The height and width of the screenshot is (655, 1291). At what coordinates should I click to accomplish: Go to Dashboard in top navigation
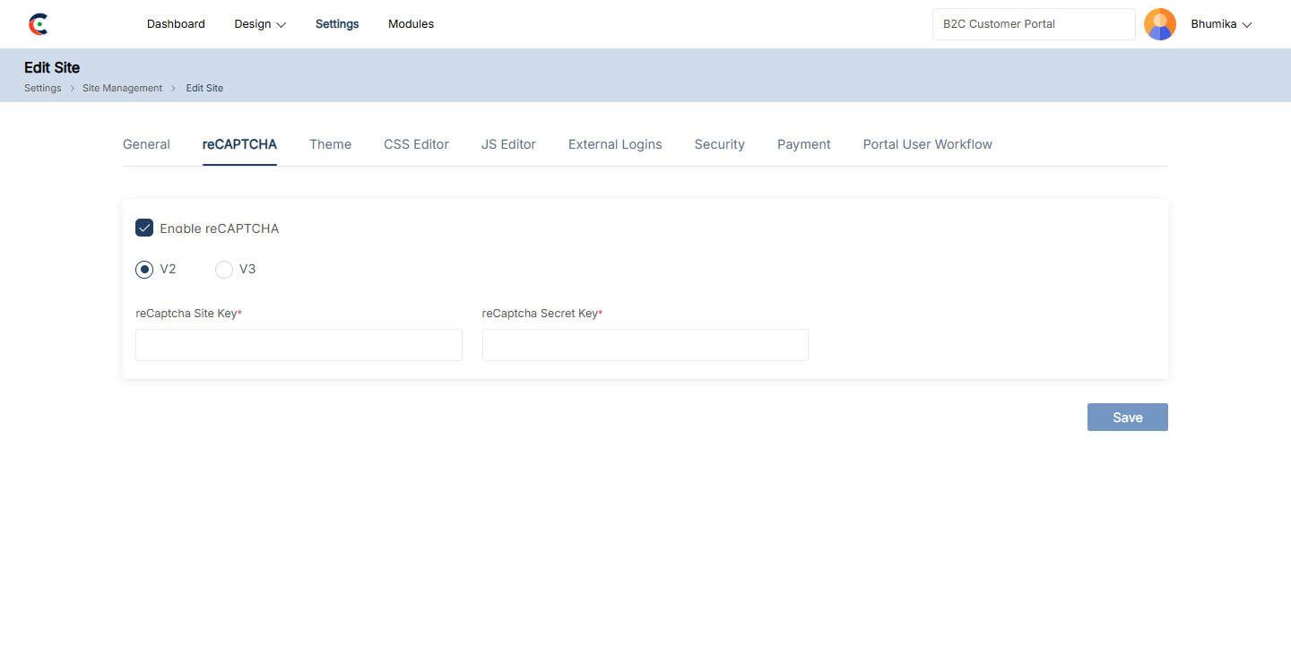tap(176, 24)
